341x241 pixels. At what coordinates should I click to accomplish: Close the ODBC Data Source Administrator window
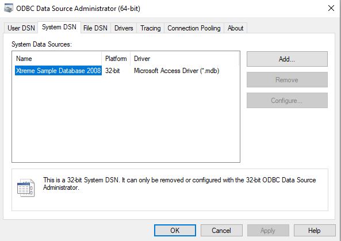coord(331,8)
